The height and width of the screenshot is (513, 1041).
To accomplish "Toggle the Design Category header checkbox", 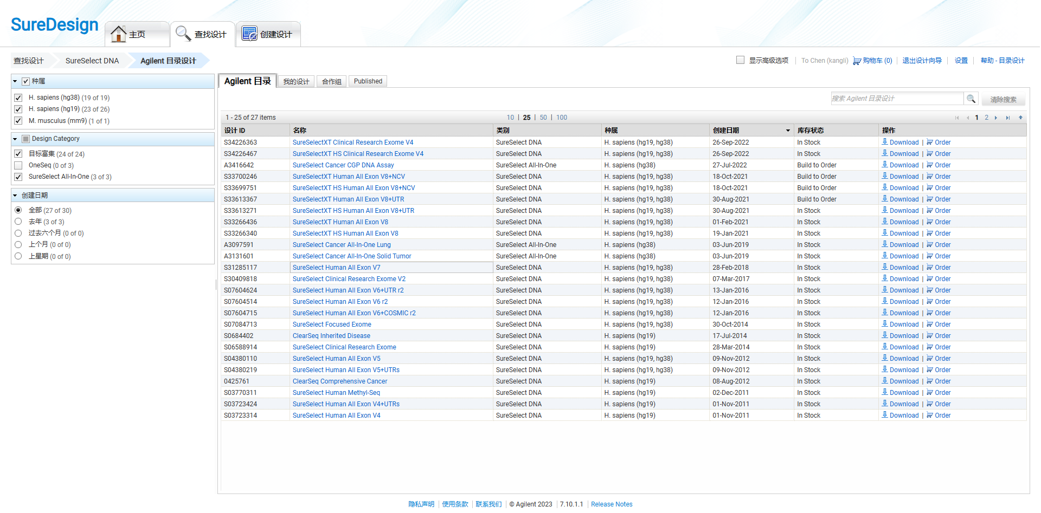I will click(x=25, y=139).
